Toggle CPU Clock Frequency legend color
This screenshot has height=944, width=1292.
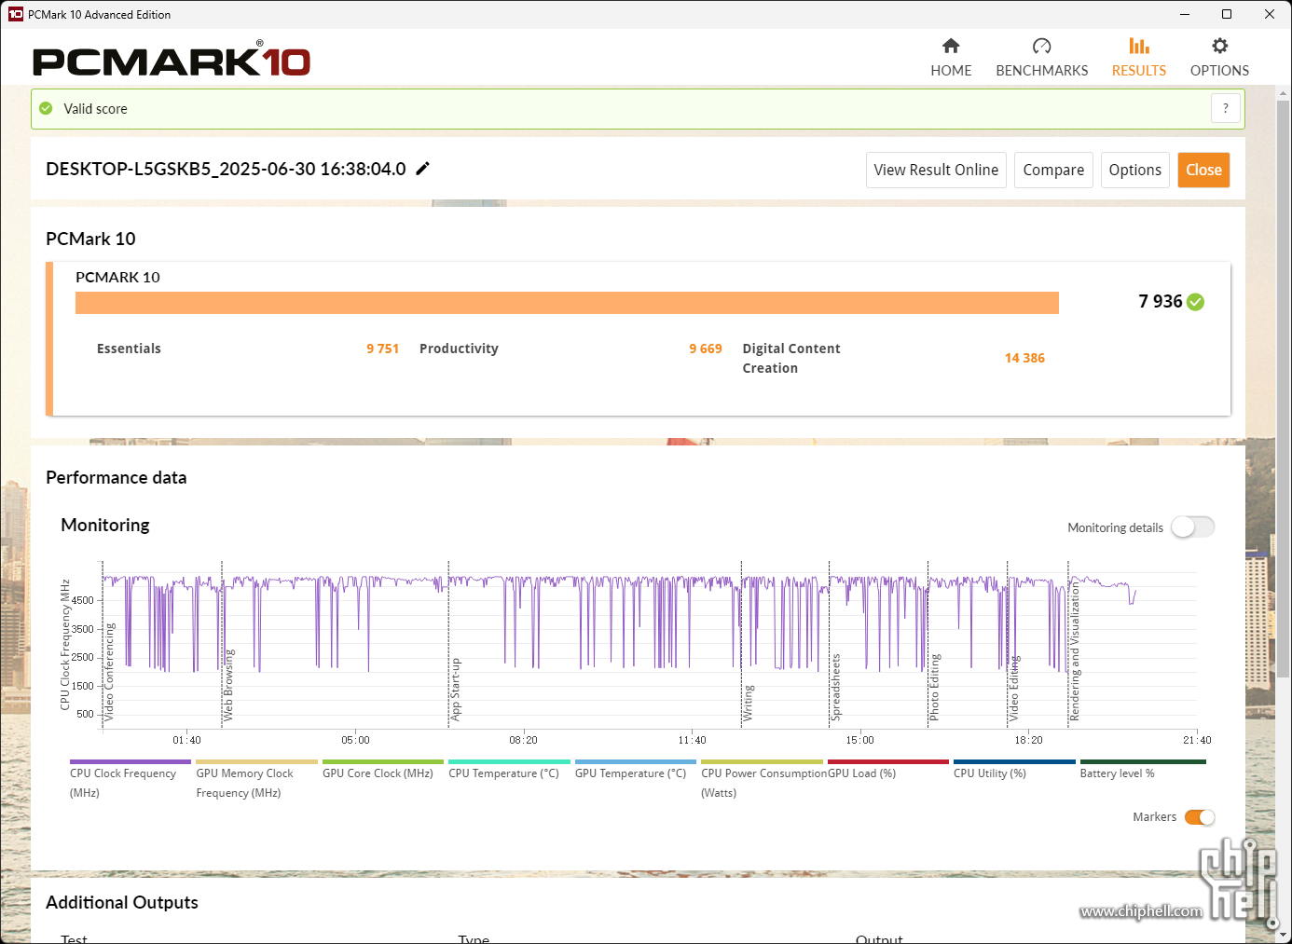click(130, 762)
